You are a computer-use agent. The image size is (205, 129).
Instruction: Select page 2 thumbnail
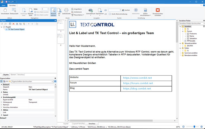61,39
